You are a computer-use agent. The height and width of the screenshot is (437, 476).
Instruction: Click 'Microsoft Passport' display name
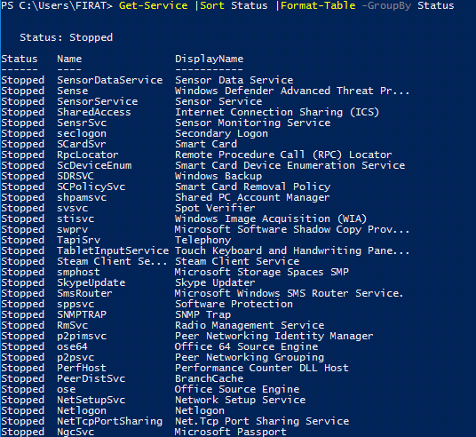(x=231, y=432)
